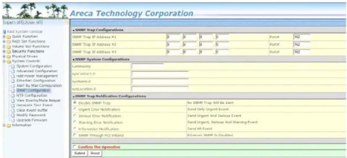Click the System Configuration page icon
Image resolution: width=347 pixels, height=158 pixels.
(x=13, y=66)
